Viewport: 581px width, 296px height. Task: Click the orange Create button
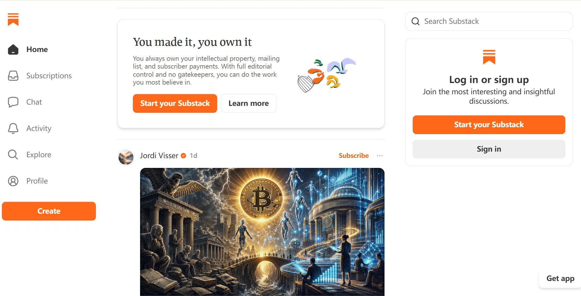(49, 211)
